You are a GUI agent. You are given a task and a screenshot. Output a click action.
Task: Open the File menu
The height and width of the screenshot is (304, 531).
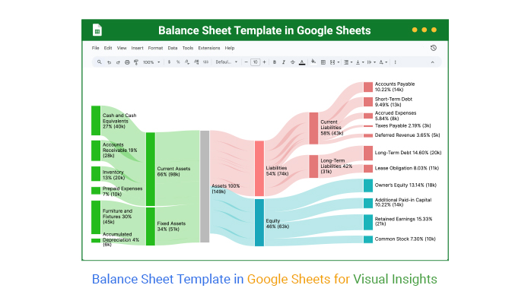96,48
